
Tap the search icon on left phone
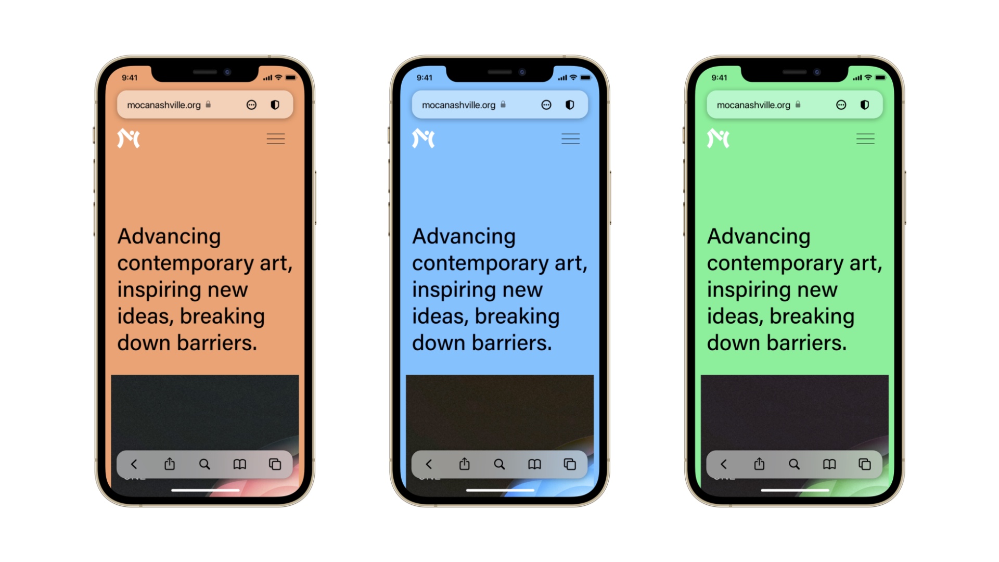tap(206, 464)
